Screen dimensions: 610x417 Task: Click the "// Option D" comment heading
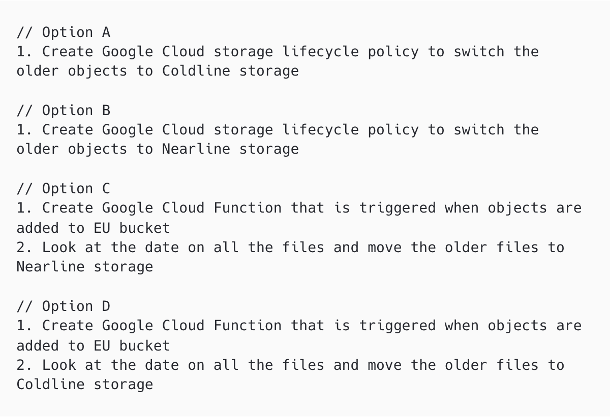point(64,306)
